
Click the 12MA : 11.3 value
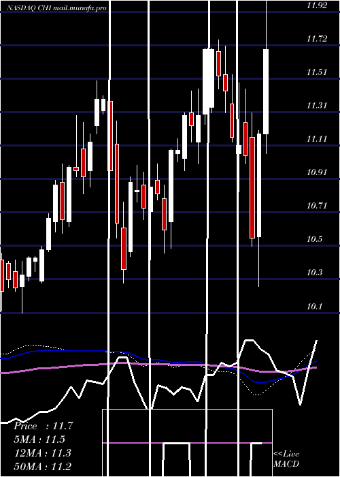tap(43, 452)
